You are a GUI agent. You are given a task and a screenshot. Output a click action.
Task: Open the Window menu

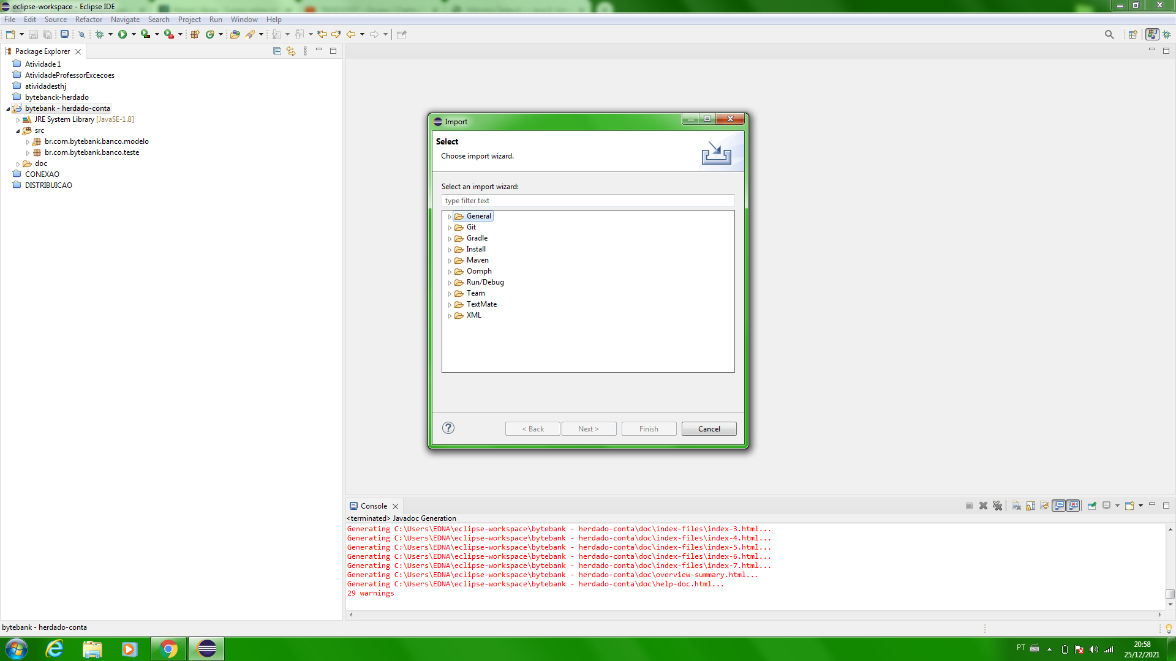click(244, 20)
